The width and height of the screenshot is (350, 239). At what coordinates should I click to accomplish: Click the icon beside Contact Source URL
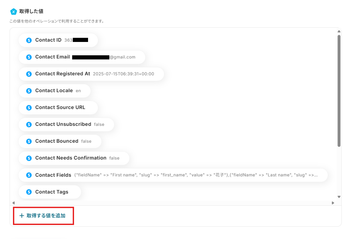[29, 107]
